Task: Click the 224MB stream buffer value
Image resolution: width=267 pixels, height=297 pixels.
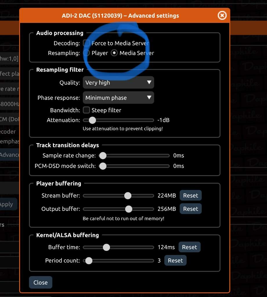Action: point(167,195)
